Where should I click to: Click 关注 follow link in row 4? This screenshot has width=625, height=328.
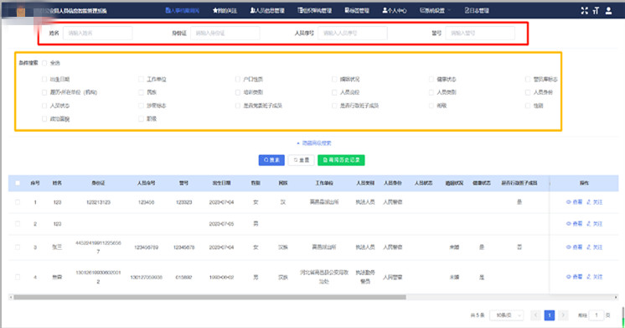click(x=595, y=277)
